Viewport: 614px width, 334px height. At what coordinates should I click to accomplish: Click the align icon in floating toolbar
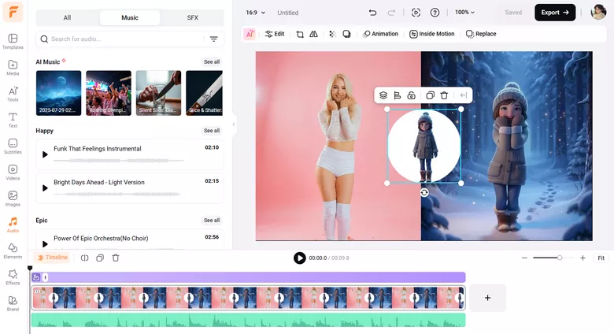[x=397, y=95]
